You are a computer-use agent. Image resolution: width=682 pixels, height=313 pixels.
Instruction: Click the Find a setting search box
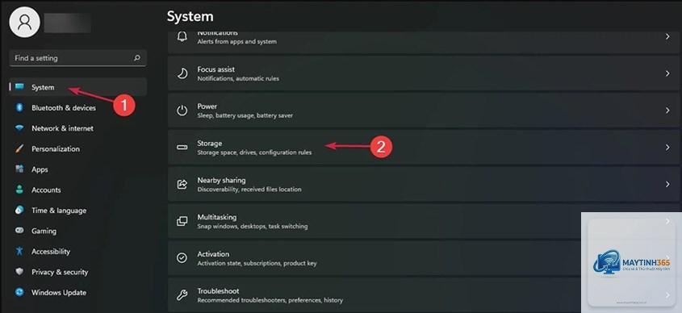click(77, 58)
